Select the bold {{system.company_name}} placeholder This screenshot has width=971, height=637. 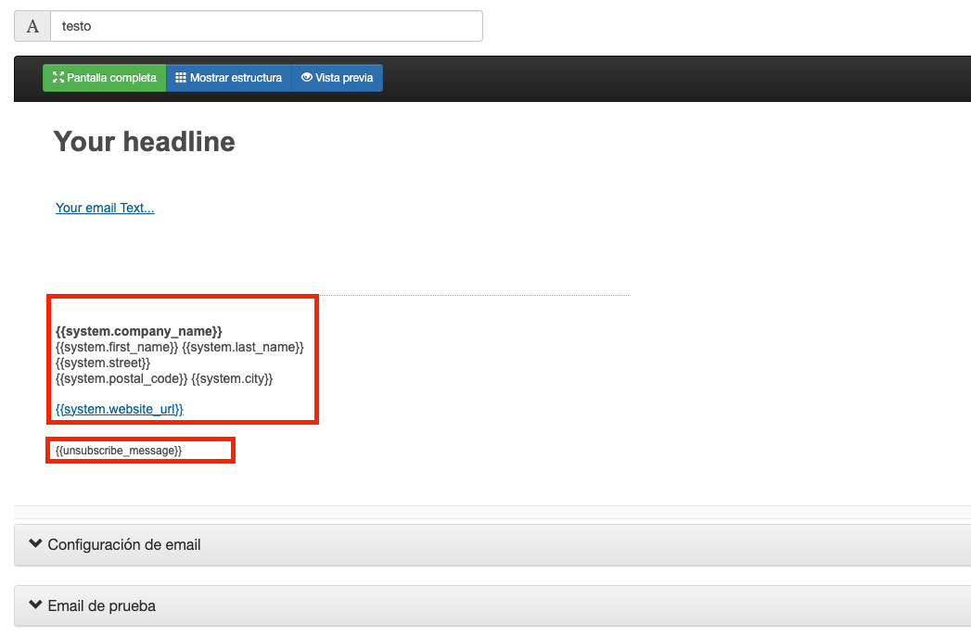tap(139, 331)
